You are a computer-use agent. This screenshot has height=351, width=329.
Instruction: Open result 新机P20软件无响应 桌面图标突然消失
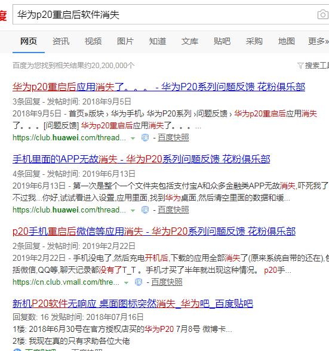[133, 304]
